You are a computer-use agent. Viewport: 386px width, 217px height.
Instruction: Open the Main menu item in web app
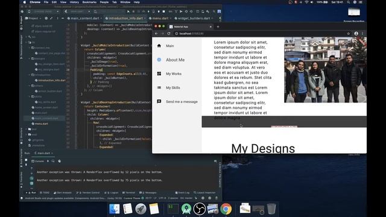pyautogui.click(x=169, y=46)
